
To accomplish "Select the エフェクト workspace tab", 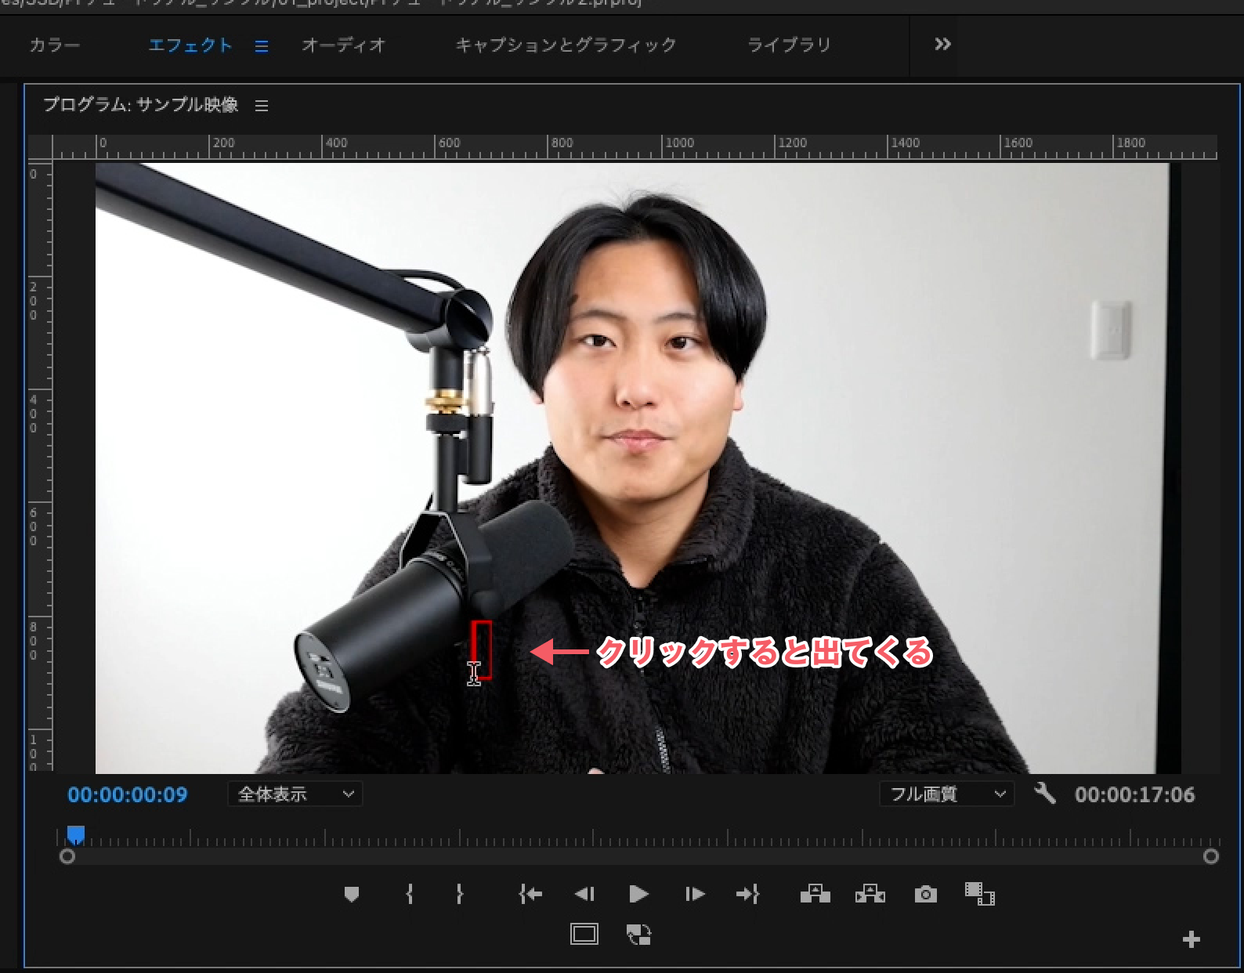I will coord(190,45).
